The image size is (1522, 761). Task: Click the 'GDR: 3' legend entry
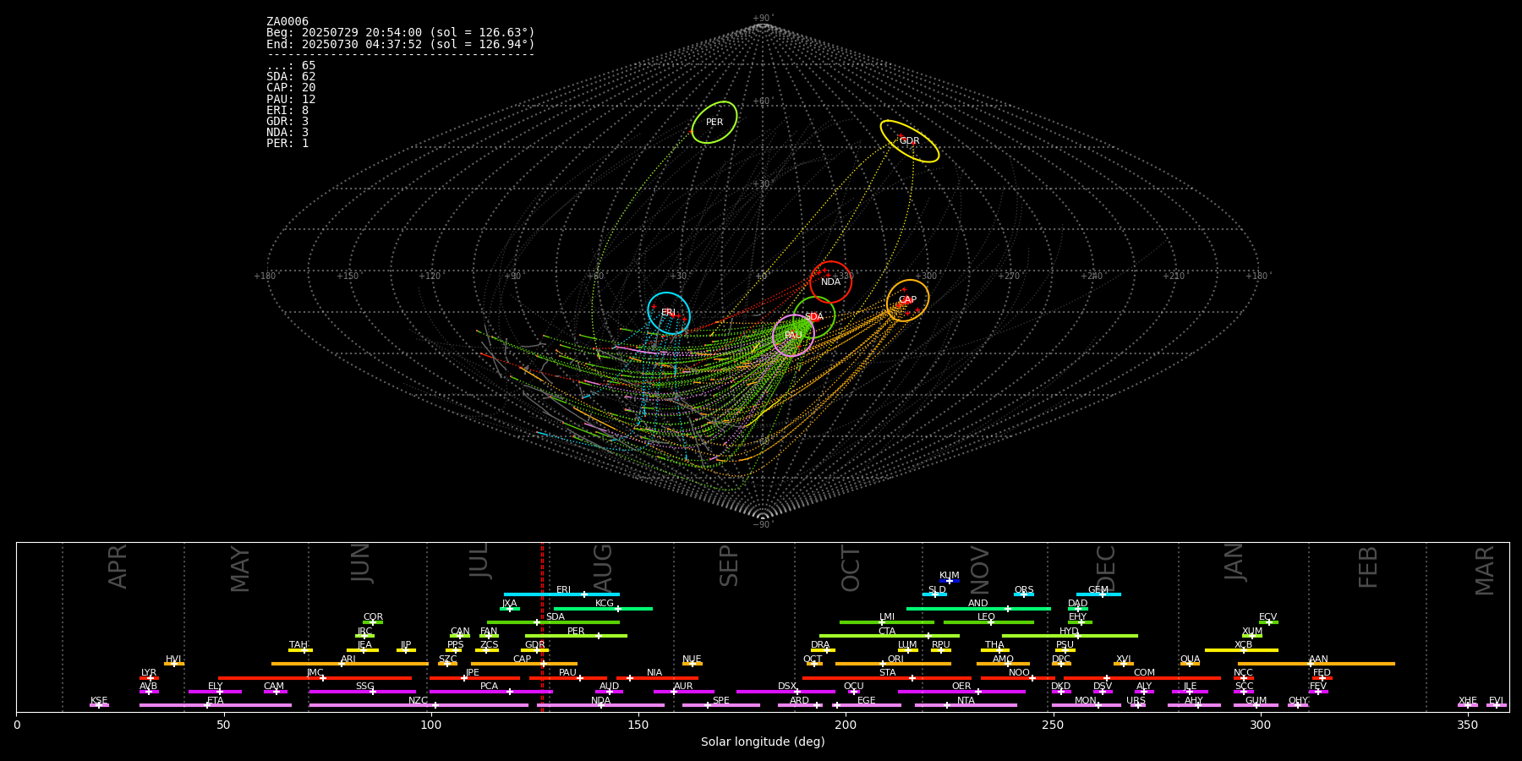(287, 122)
